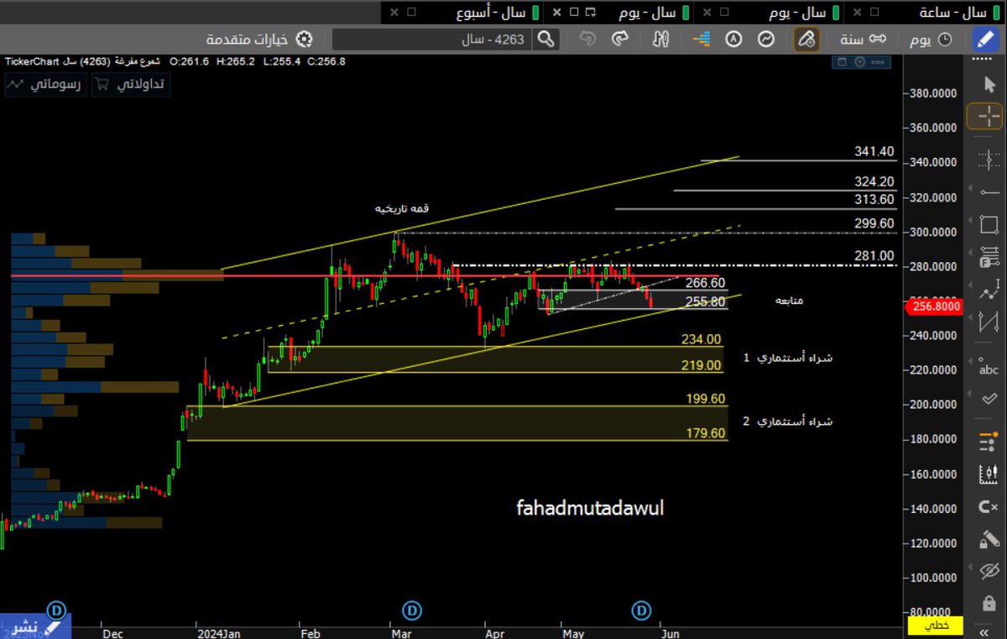
Task: Click the undo arrow icon
Action: [587, 39]
